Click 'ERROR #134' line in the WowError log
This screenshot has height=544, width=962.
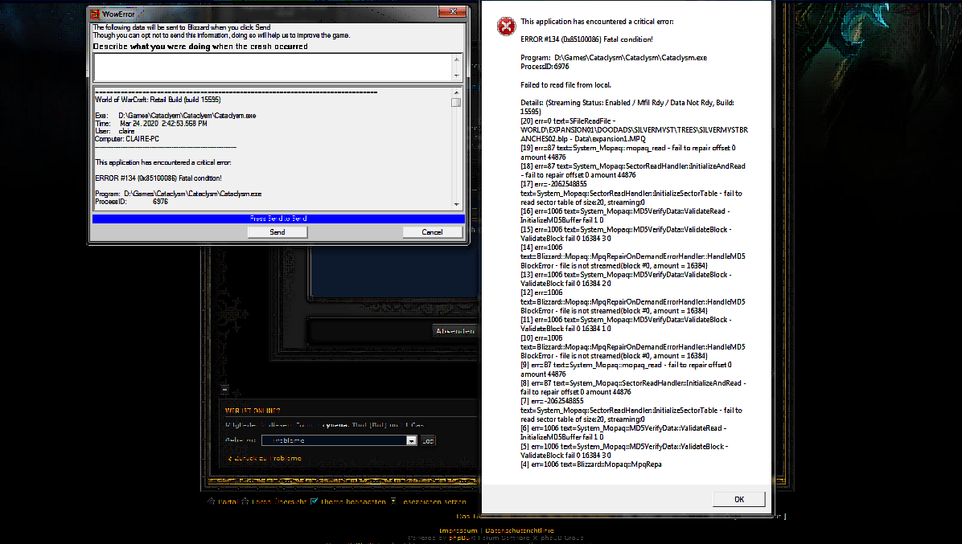tap(158, 178)
